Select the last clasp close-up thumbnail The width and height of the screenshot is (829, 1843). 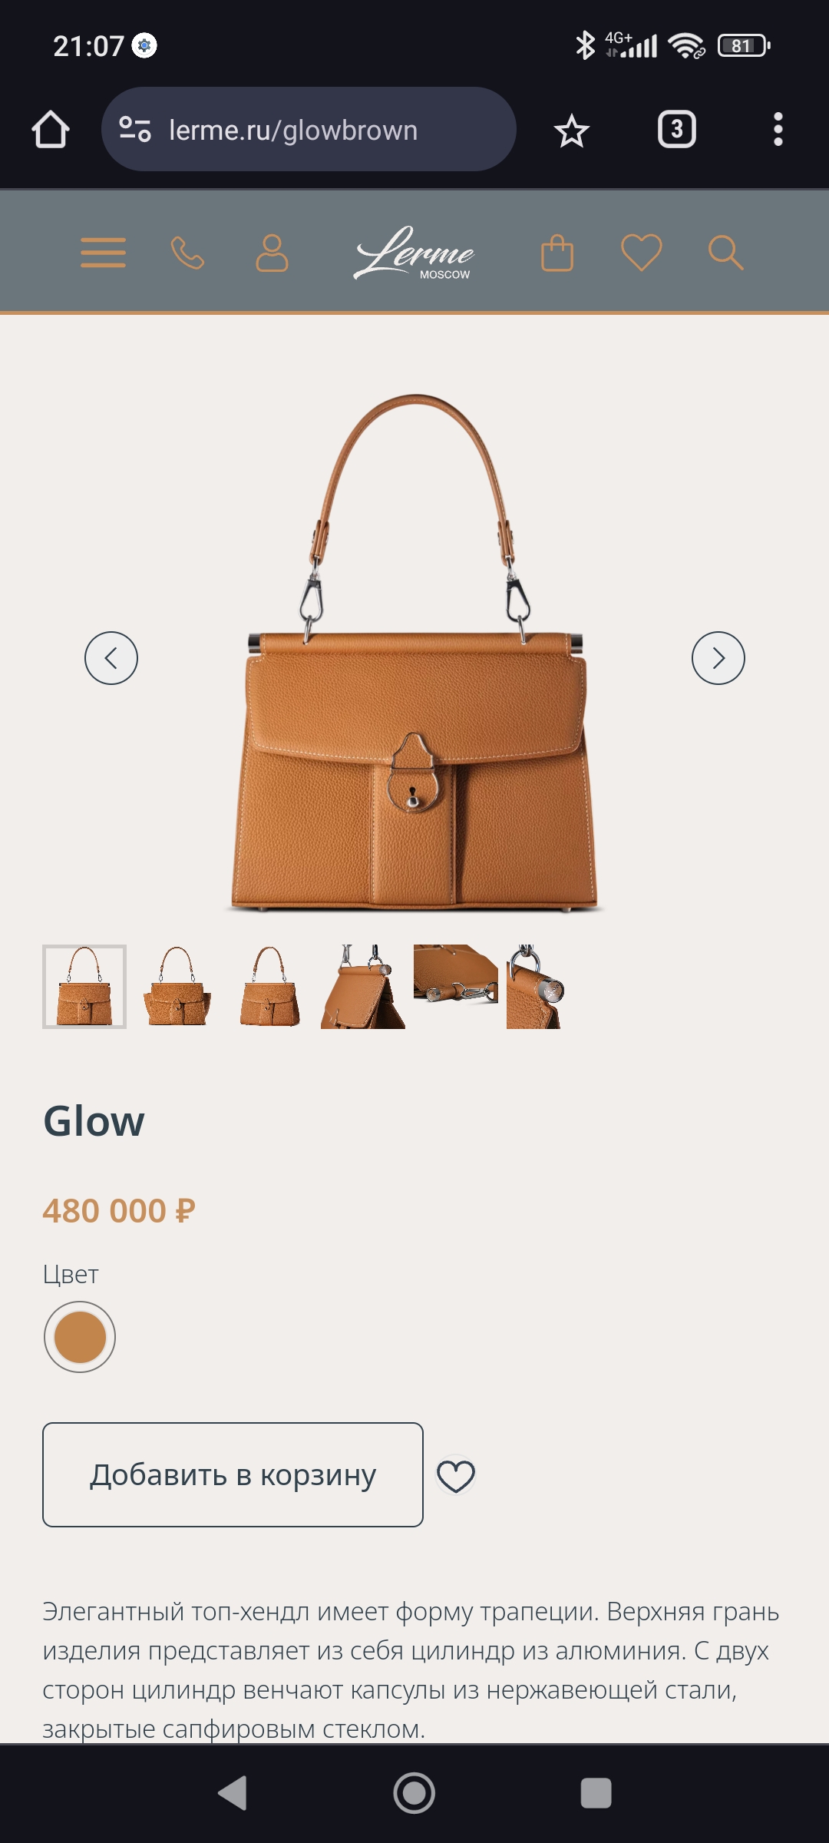[x=535, y=987]
